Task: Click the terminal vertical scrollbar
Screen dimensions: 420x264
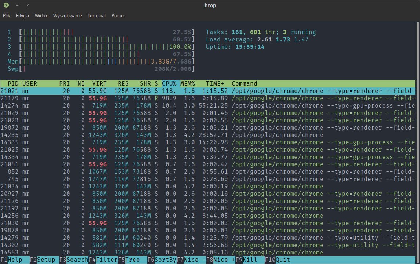Action: (x=417, y=142)
